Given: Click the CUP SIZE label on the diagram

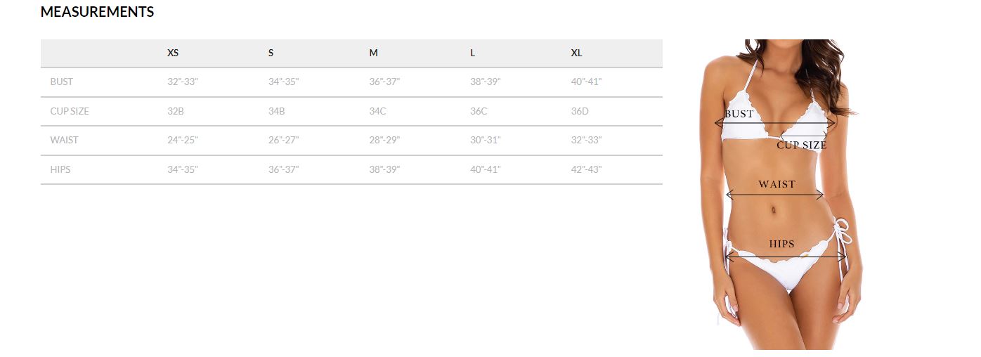Looking at the screenshot, I should coord(802,145).
